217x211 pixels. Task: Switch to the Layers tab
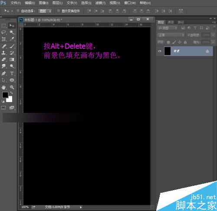[x=161, y=22]
